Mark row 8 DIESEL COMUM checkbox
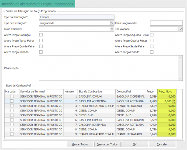 12,129
